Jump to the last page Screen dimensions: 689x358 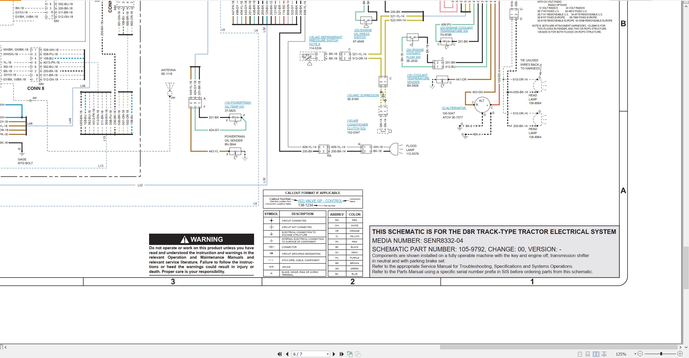tap(342, 354)
